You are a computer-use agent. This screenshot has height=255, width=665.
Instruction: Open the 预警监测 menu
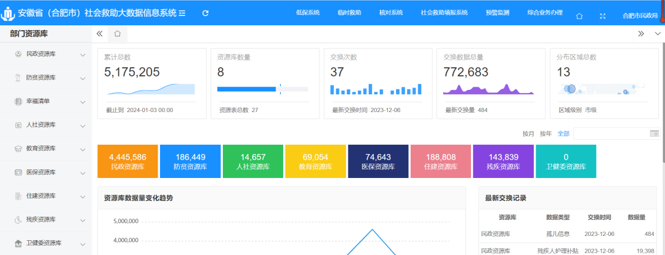click(498, 13)
